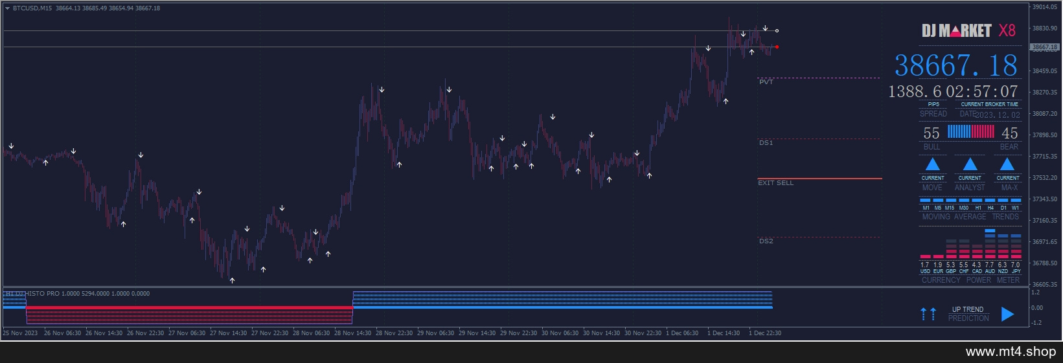Click the date 2023.12.02

click(x=998, y=115)
